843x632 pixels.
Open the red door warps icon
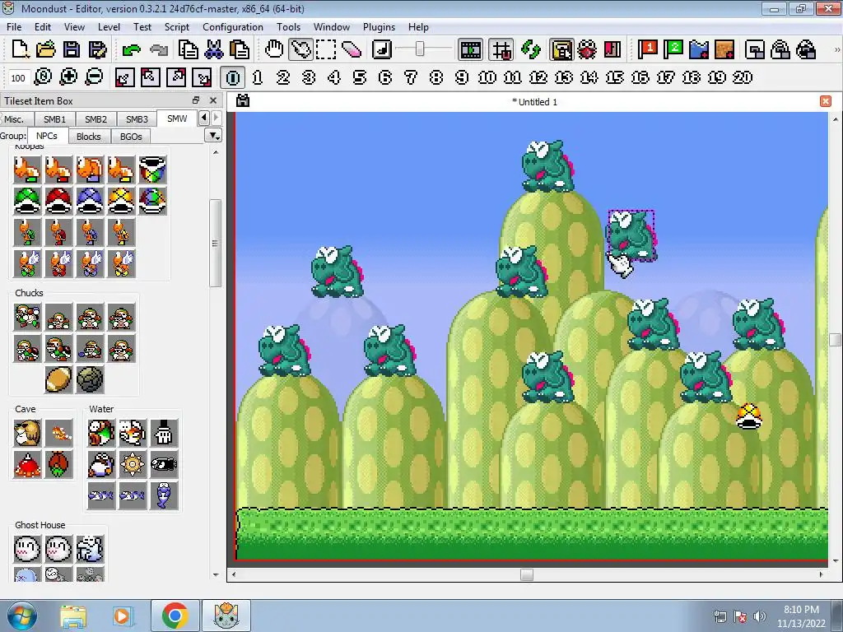coord(612,50)
